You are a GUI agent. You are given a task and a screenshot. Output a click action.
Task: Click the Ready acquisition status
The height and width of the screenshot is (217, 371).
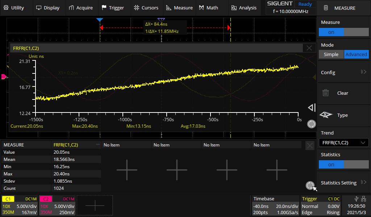(305, 4)
